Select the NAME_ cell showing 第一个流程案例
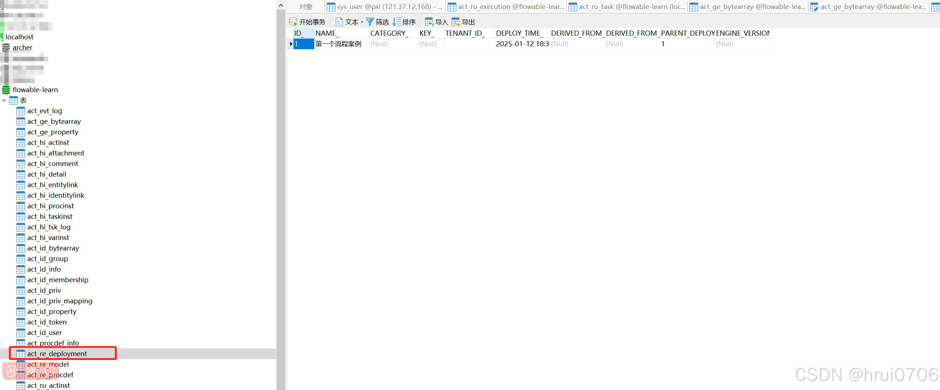The image size is (940, 390). [338, 44]
